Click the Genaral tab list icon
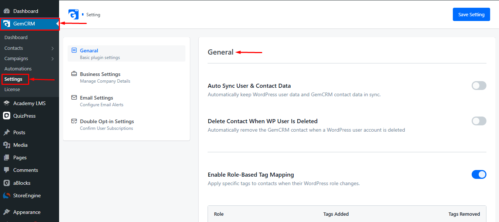Viewport: 499px width, 222px height. 74,51
